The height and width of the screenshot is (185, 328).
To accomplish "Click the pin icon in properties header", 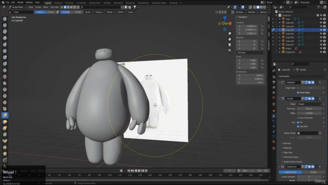I will (324, 70).
